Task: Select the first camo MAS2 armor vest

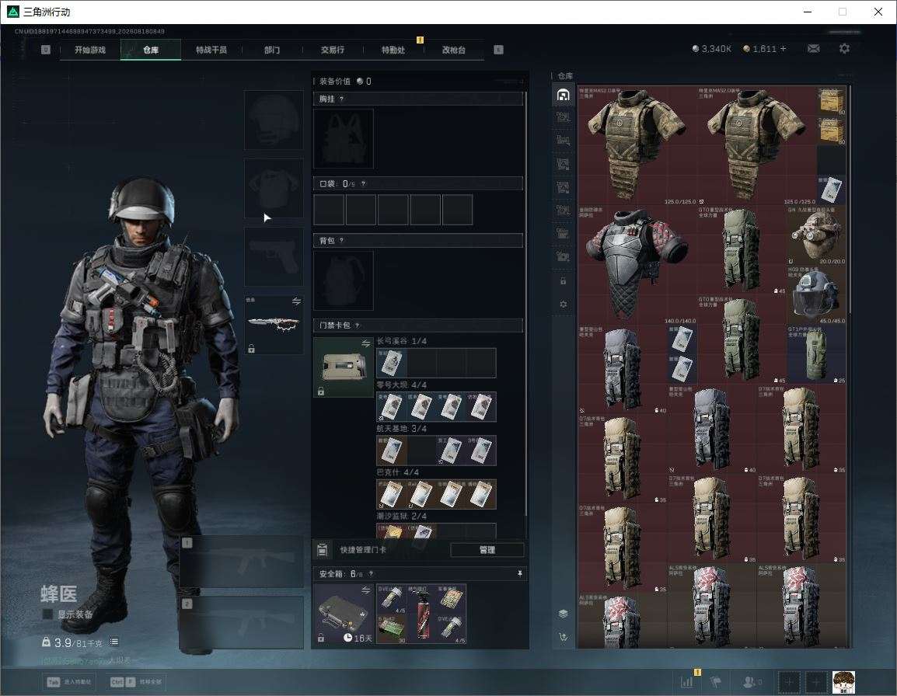Action: tap(636, 145)
